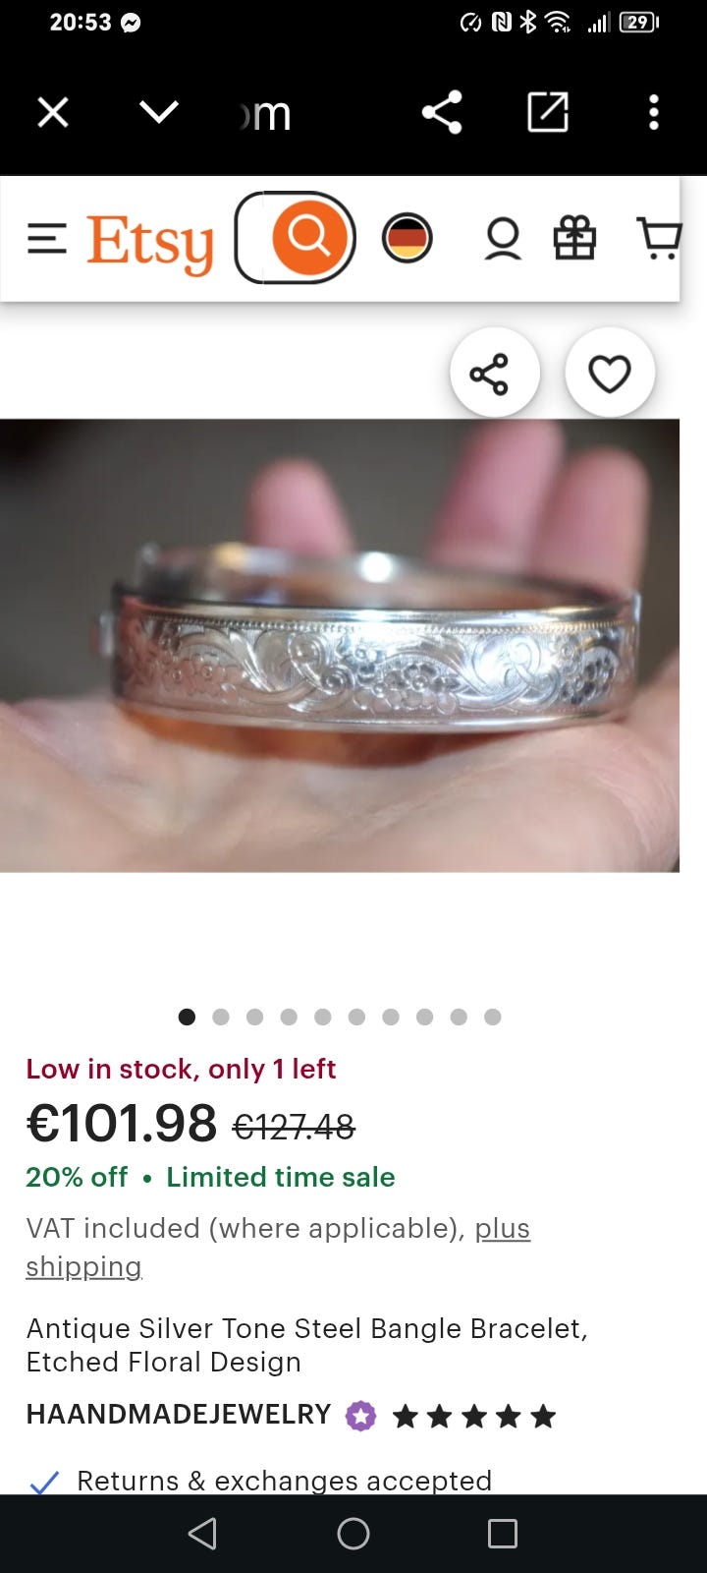Viewport: 707px width, 1573px height.
Task: Open the three-dot overflow menu
Action: click(x=654, y=112)
